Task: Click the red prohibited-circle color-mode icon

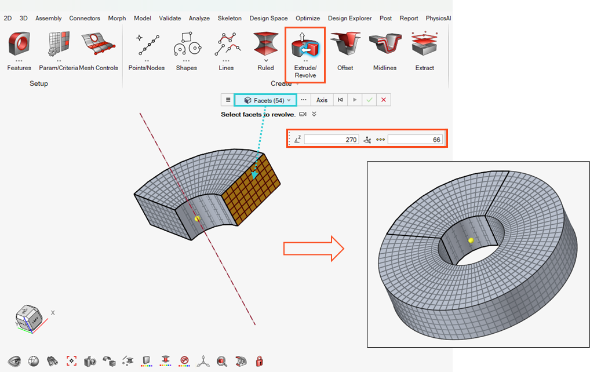Action: click(x=184, y=362)
